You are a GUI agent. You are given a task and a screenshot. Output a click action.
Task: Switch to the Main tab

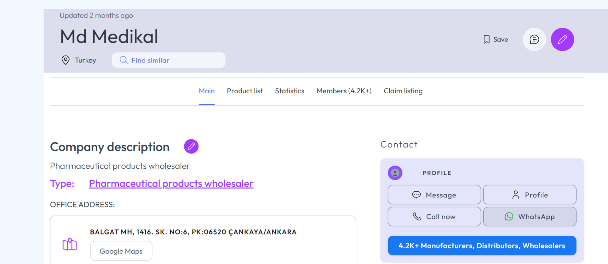(207, 91)
